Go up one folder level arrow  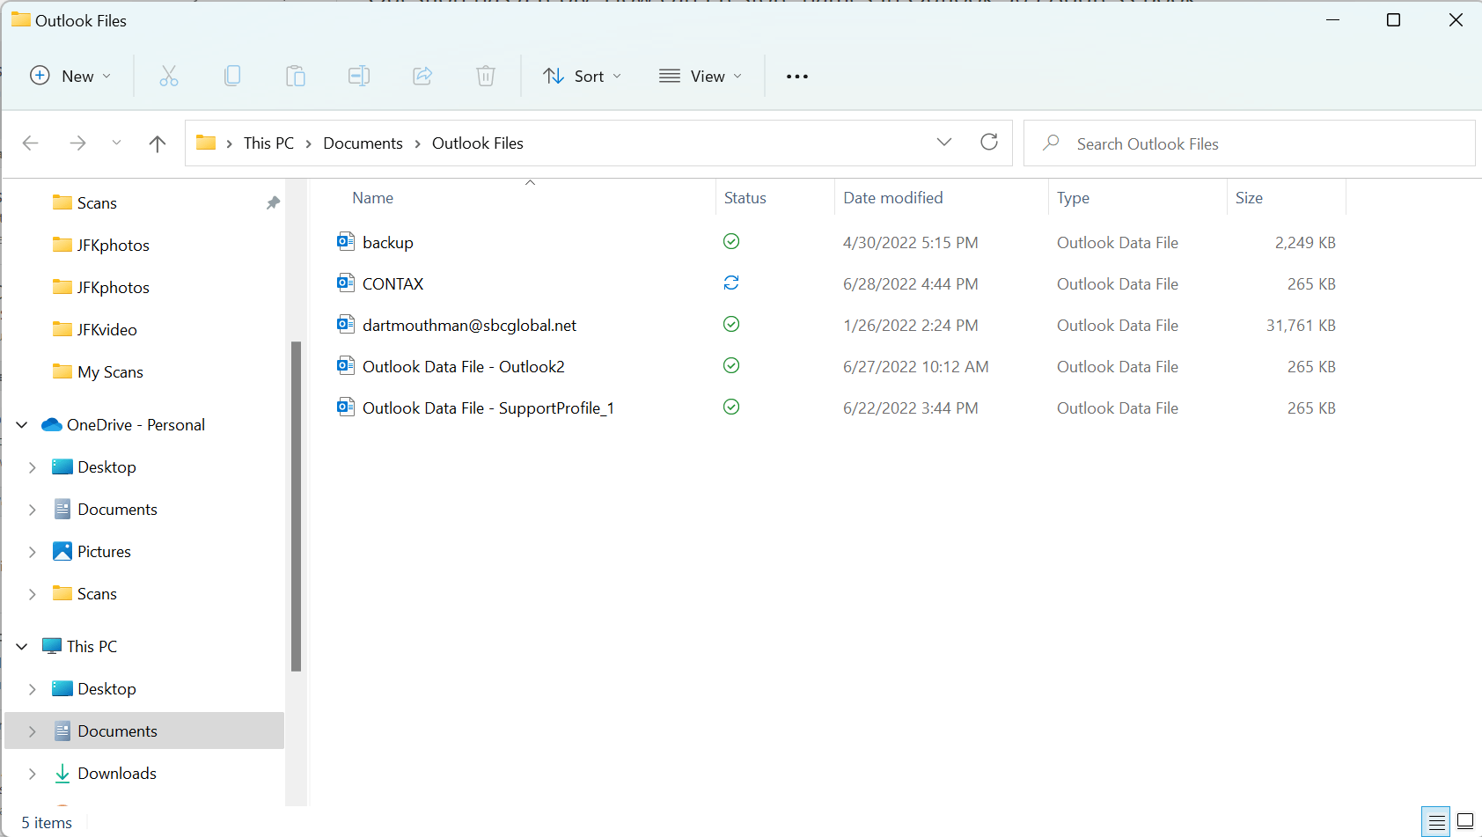pos(158,143)
